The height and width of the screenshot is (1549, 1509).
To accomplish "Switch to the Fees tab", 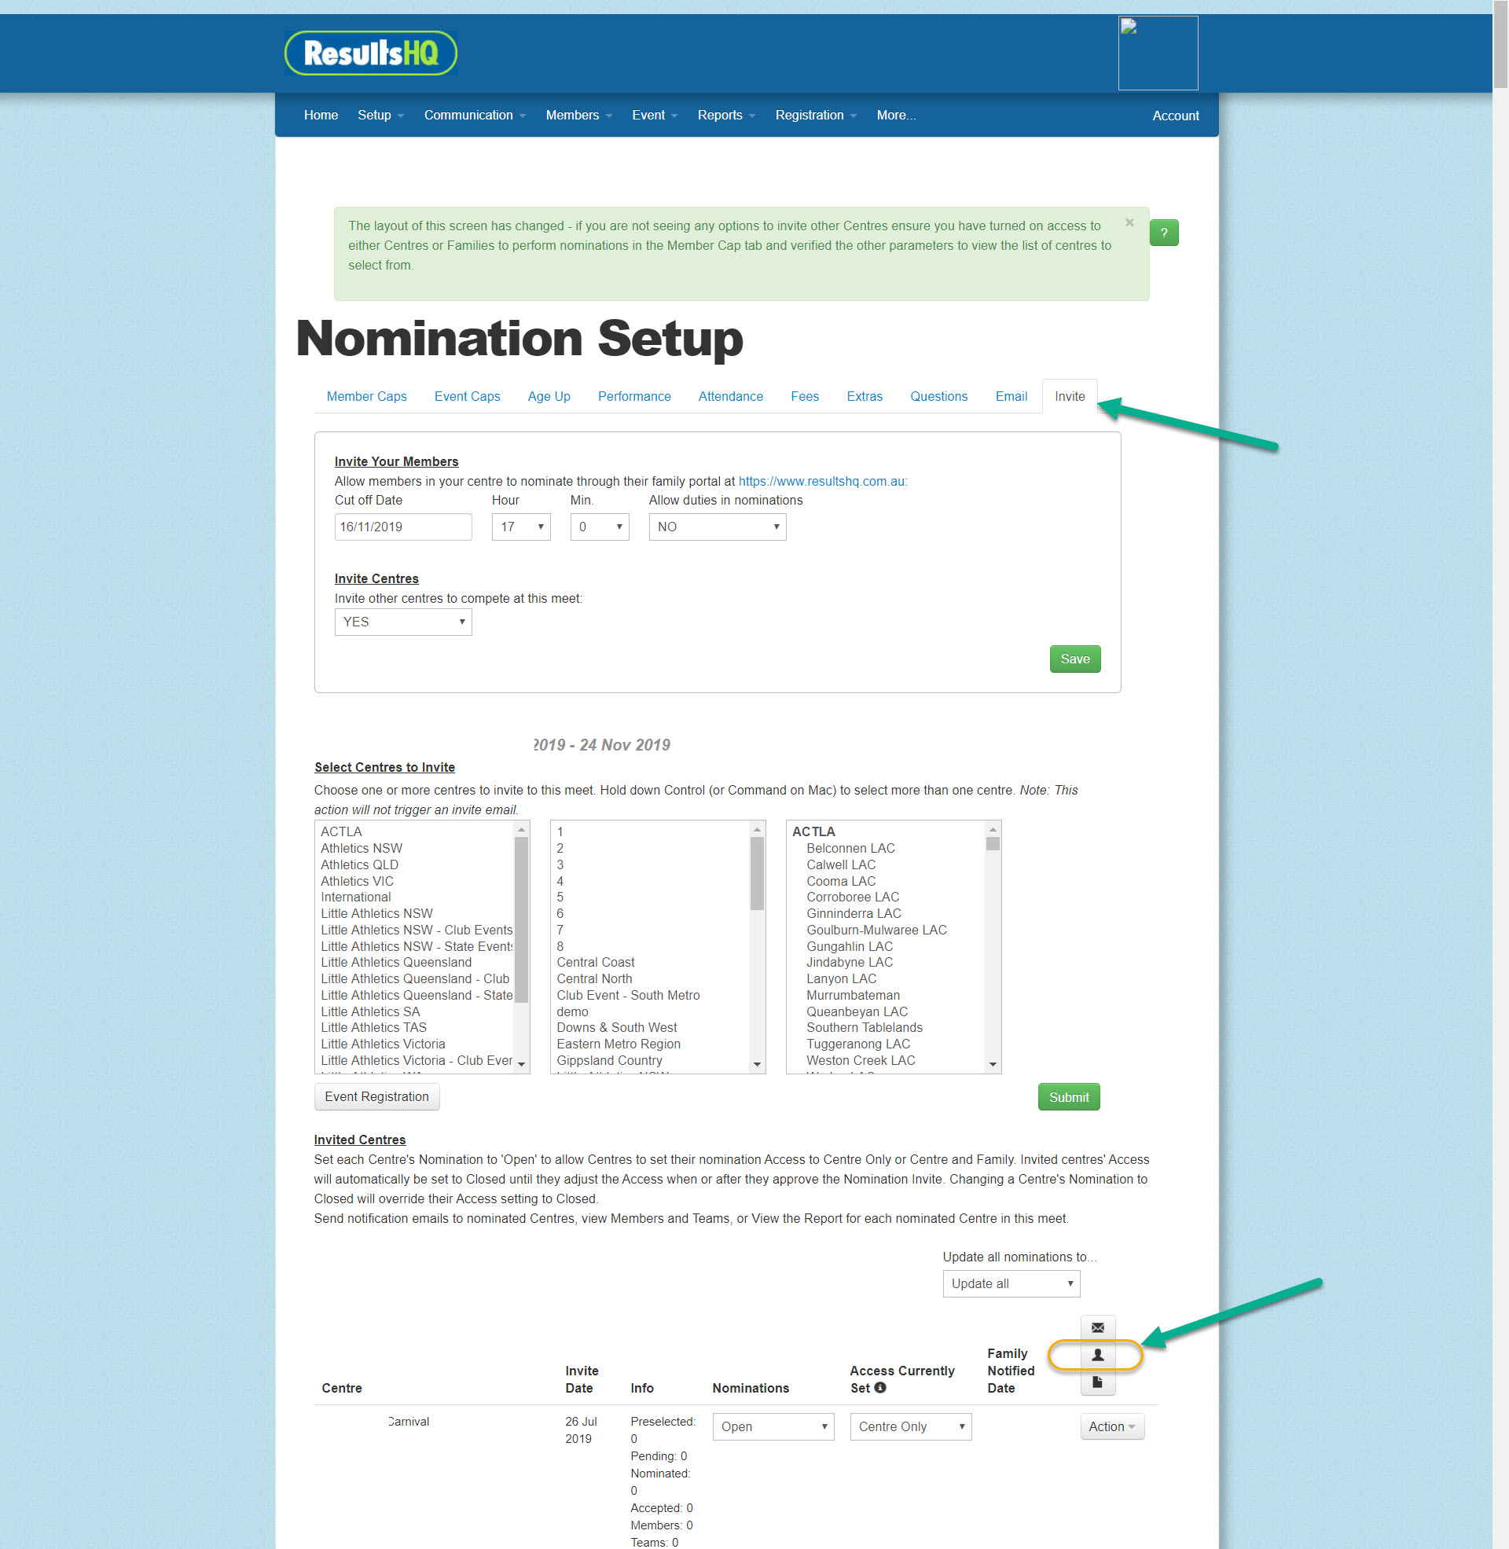I will (x=805, y=396).
